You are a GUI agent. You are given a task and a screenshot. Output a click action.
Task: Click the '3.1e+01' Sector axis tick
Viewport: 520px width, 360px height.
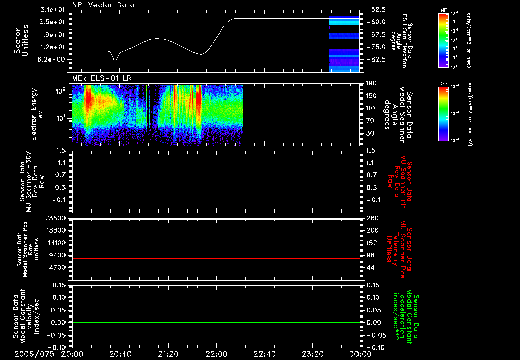coord(52,10)
